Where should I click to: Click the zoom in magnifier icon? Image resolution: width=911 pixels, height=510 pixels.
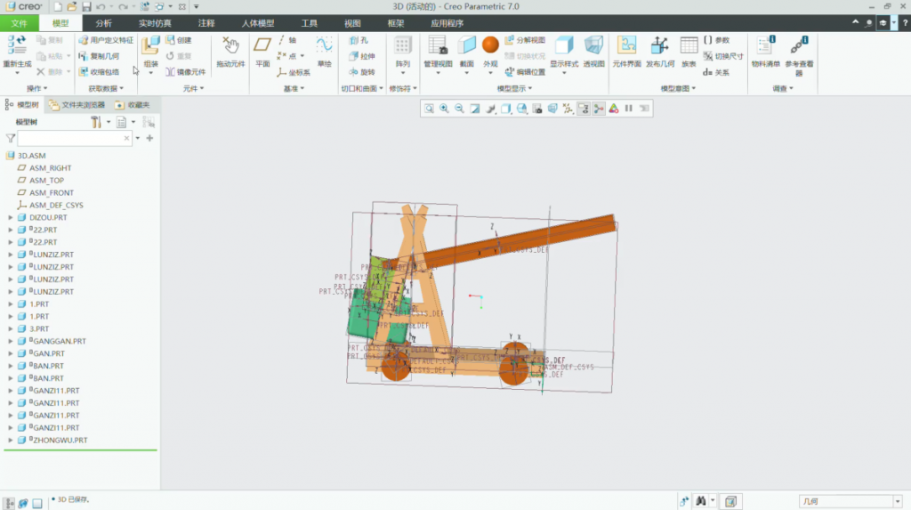(x=444, y=109)
